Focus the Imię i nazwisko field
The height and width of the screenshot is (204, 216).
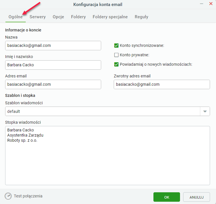[53, 65]
